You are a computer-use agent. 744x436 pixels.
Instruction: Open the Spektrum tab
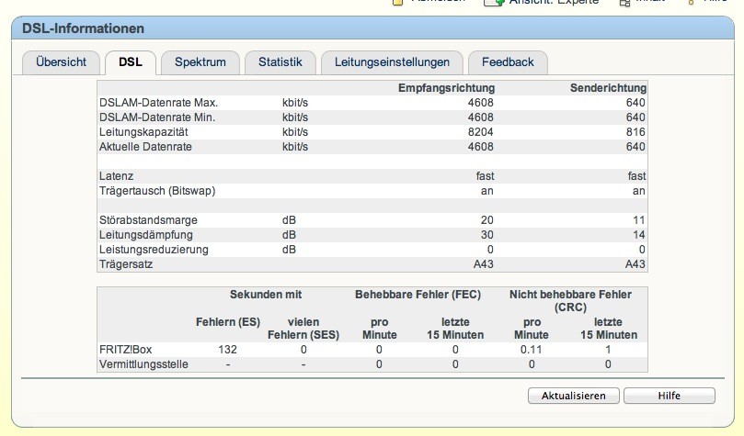click(x=200, y=62)
